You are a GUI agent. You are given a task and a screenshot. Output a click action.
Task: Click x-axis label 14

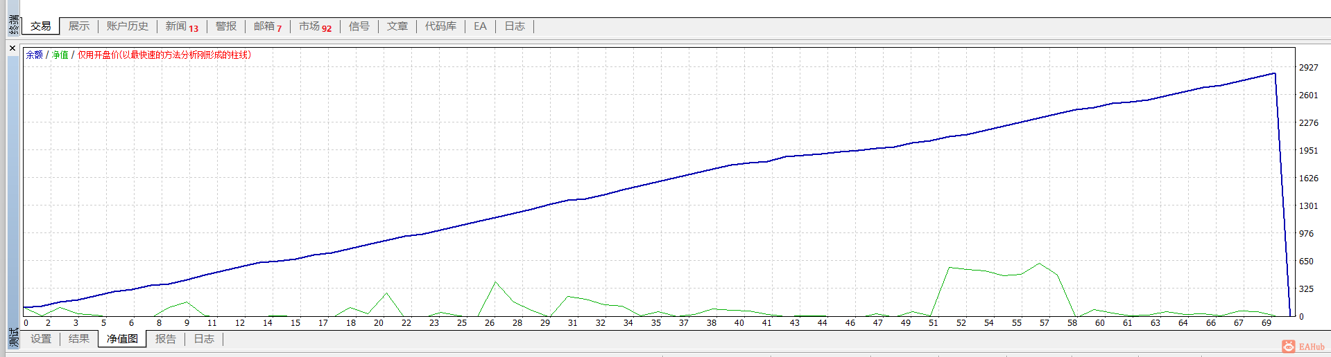click(268, 323)
